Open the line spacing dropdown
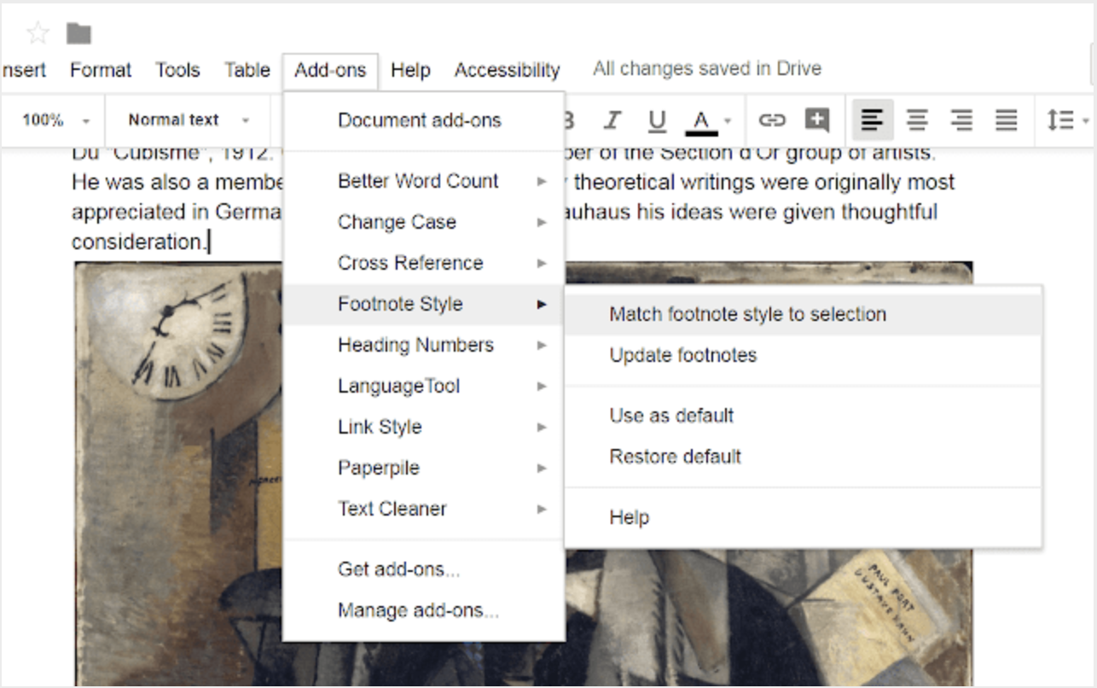 pos(1066,120)
